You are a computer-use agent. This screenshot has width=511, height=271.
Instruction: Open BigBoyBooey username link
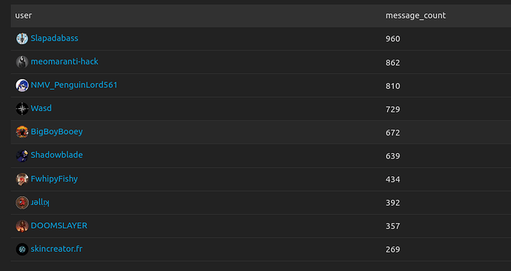click(57, 132)
